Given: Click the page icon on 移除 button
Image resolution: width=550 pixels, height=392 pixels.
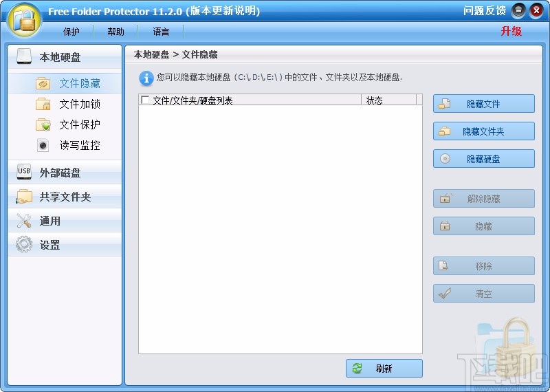Looking at the screenshot, I should coord(443,265).
